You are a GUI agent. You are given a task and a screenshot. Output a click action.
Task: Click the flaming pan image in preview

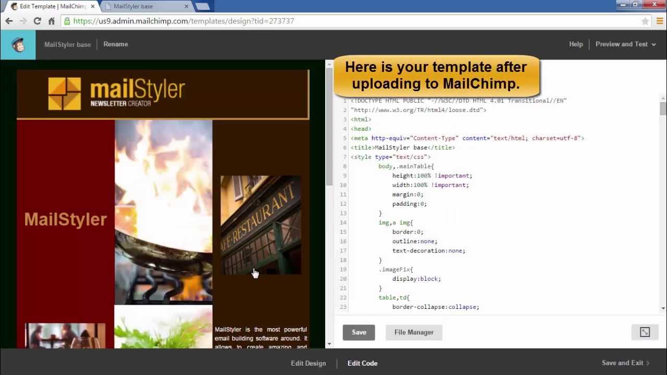(x=164, y=212)
